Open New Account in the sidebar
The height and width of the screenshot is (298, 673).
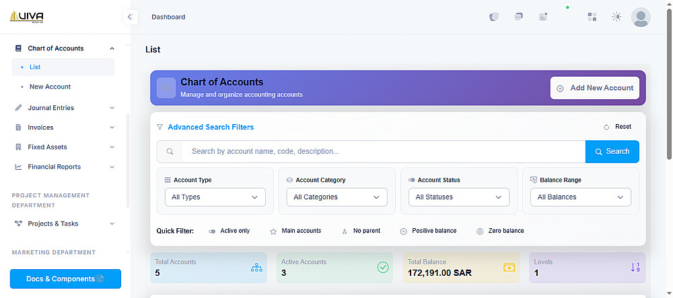tap(50, 87)
